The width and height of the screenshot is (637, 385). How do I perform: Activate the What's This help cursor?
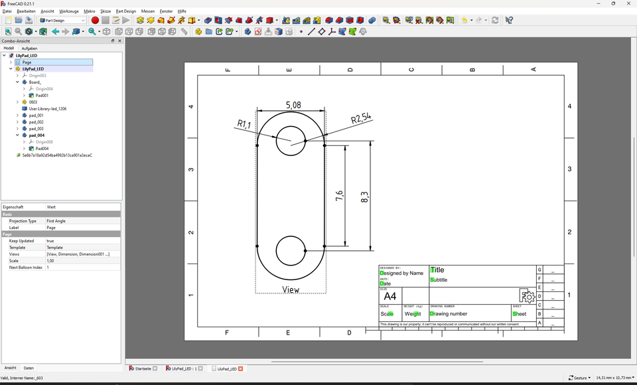508,21
